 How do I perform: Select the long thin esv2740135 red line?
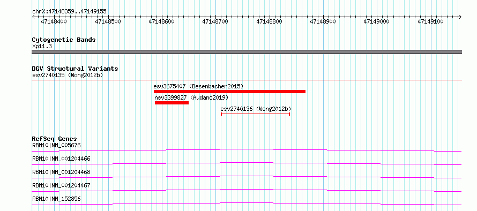(247, 80)
